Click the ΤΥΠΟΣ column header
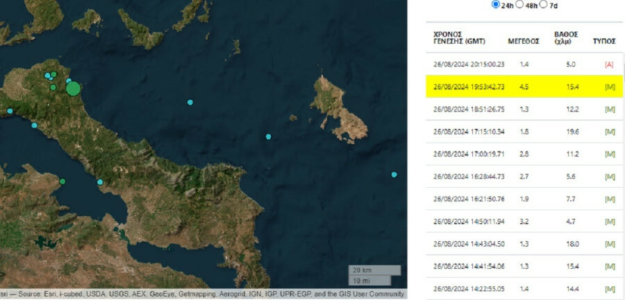Viewport: 625px width, 300px height. (x=603, y=41)
